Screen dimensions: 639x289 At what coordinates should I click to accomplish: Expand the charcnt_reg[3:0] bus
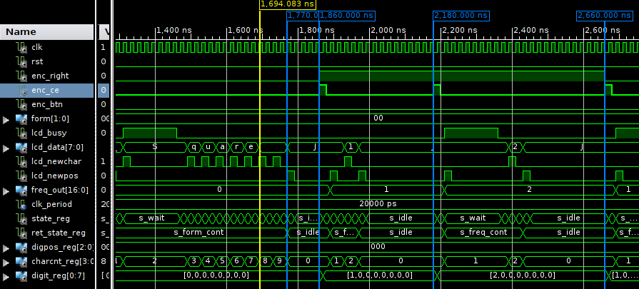pyautogui.click(x=7, y=262)
